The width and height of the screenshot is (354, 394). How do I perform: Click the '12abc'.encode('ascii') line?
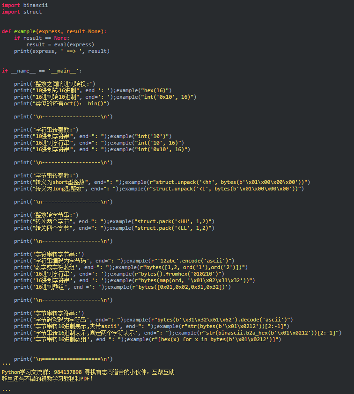[x=124, y=261]
